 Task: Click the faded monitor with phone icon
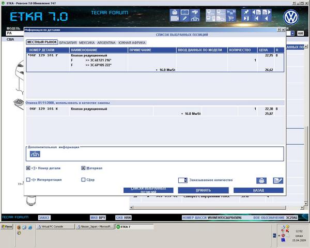(x=211, y=19)
